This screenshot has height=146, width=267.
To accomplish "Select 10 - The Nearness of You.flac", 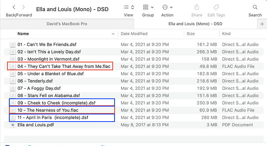I will point(48,110).
